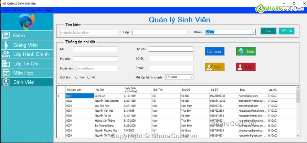Click the Lớp Tín Chỉ building icon
The width and height of the screenshot is (307, 143).
[x=6, y=64]
